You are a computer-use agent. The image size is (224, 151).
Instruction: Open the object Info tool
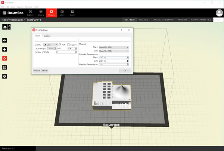[4, 76]
